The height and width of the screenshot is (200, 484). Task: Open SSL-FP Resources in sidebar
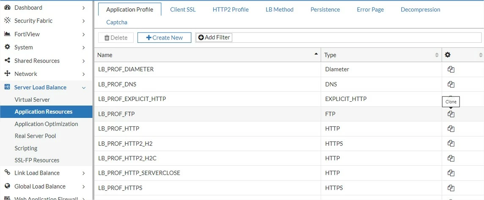point(37,160)
